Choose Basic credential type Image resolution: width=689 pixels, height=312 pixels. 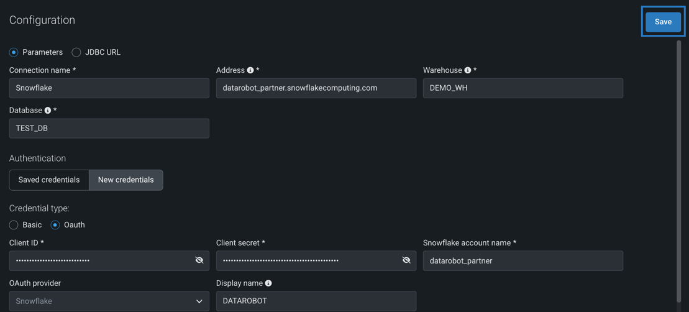[14, 225]
